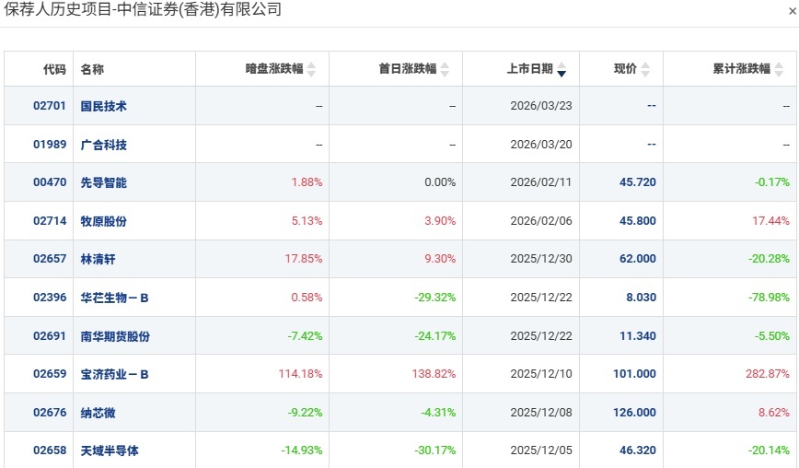This screenshot has width=799, height=468.
Task: Sort by 首日涨跌幅 column
Action: point(414,69)
